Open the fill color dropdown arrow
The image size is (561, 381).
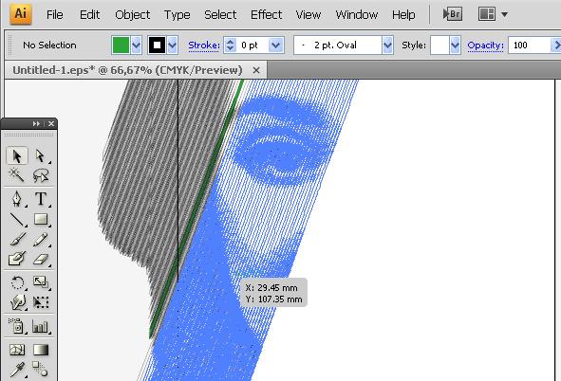[137, 45]
